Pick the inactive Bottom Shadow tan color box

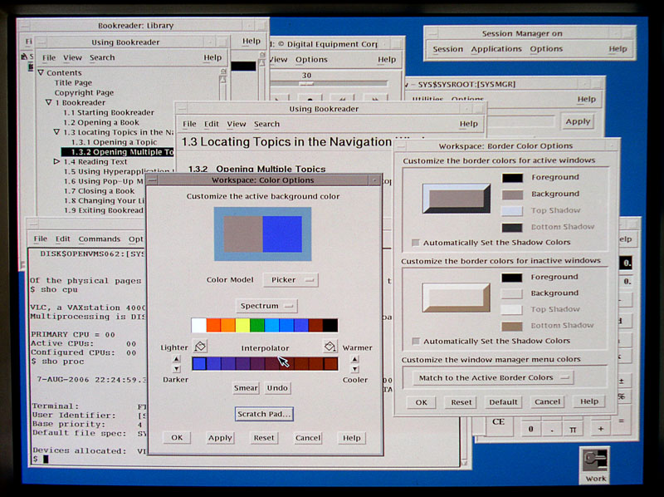(513, 326)
